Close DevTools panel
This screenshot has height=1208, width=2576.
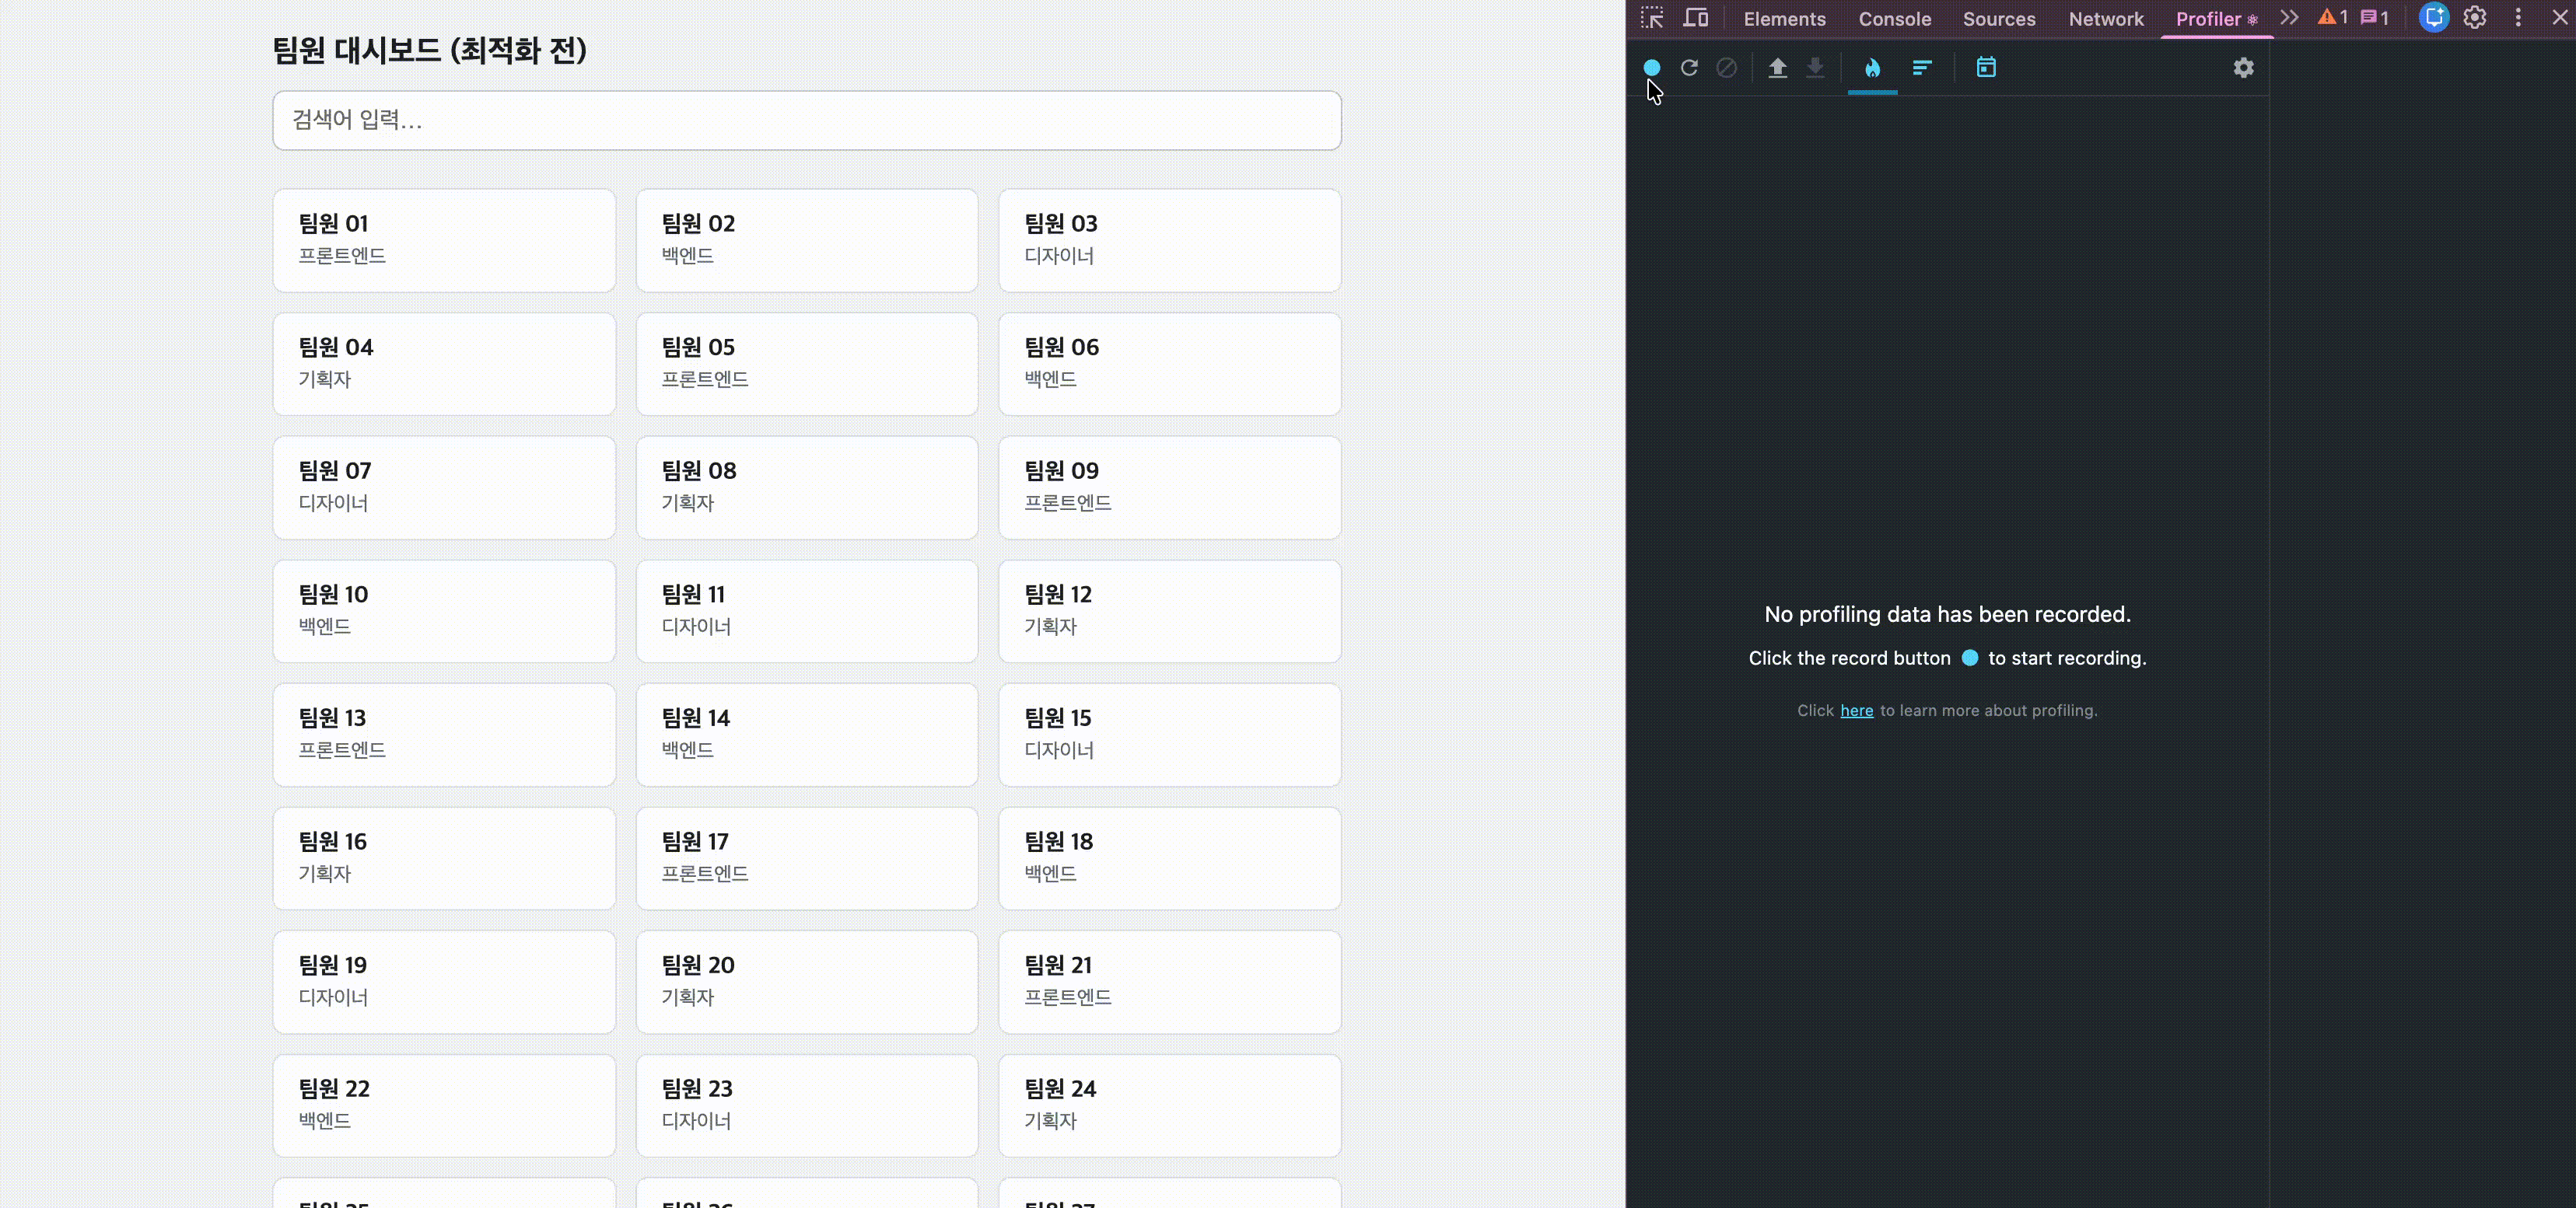coord(2560,18)
